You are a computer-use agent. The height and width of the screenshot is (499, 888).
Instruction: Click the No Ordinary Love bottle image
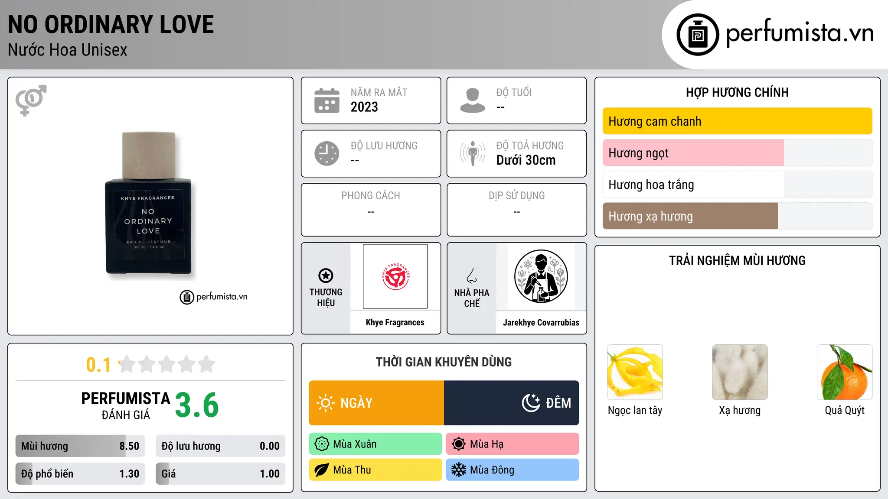tap(148, 204)
